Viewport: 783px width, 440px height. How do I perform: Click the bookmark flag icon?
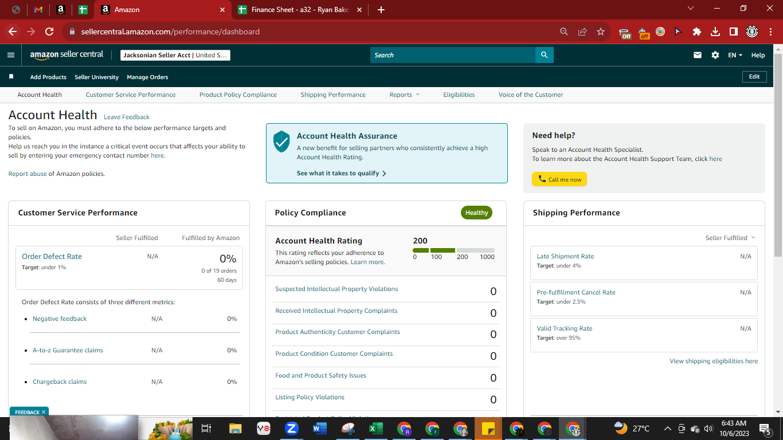11,77
